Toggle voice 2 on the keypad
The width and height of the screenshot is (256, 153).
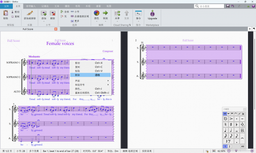coord(229,146)
